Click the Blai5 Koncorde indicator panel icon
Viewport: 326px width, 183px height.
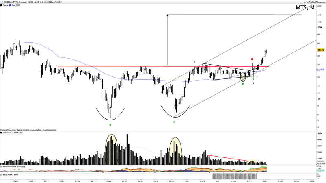click(x=2, y=166)
